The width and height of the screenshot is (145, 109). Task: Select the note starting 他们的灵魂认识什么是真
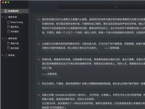pyautogui.click(x=90, y=27)
